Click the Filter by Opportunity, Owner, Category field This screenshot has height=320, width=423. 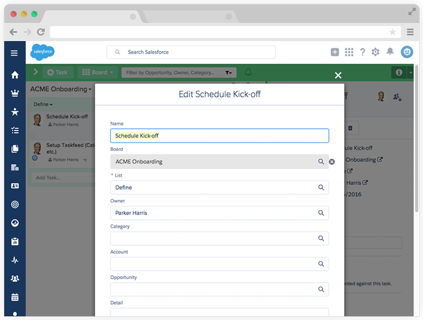point(179,73)
